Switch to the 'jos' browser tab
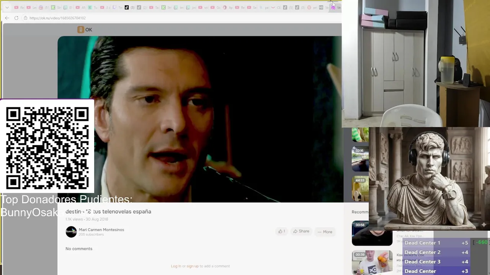Viewport: 490px width, 275px height. tap(191, 8)
